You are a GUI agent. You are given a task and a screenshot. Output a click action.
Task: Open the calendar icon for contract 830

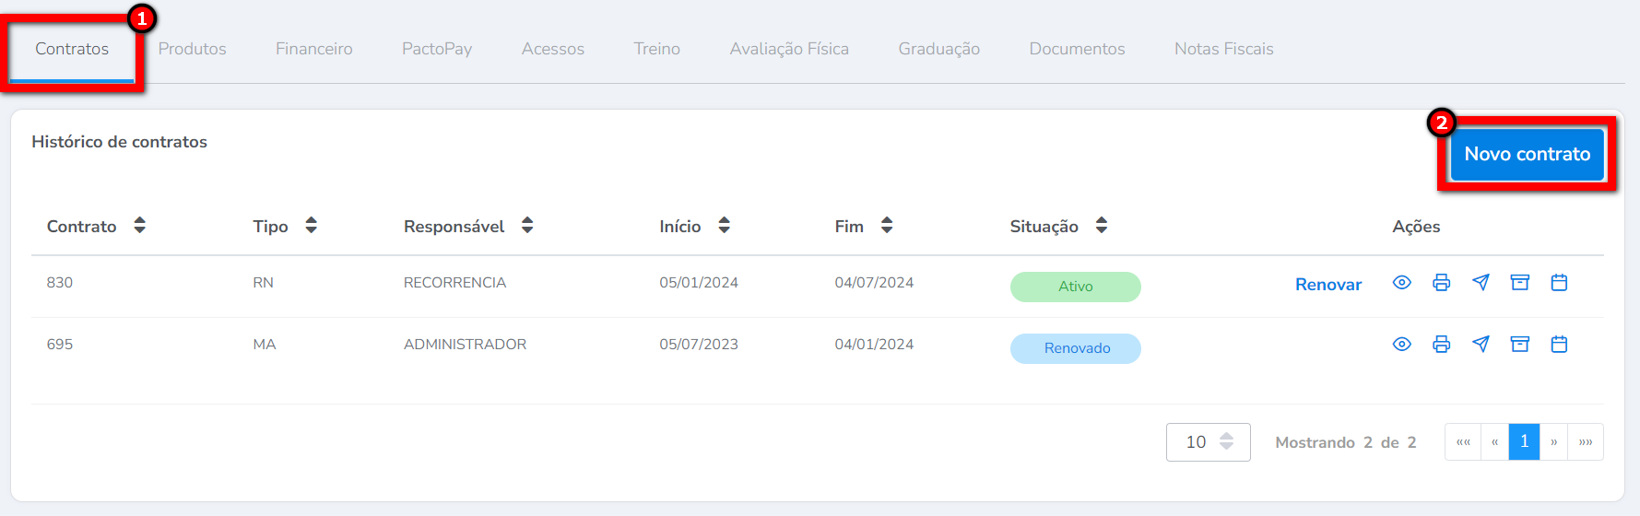coord(1559,283)
